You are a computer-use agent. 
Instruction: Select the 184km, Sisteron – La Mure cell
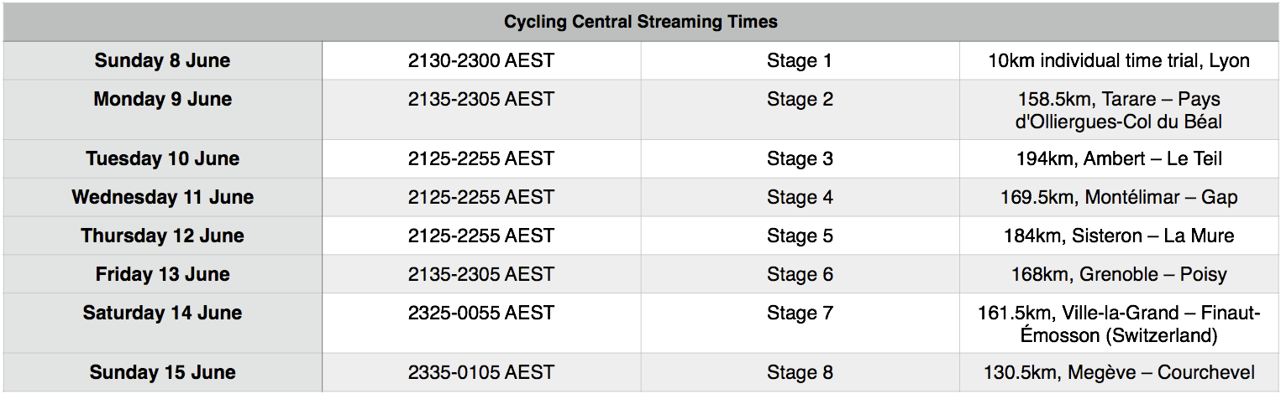(1119, 236)
